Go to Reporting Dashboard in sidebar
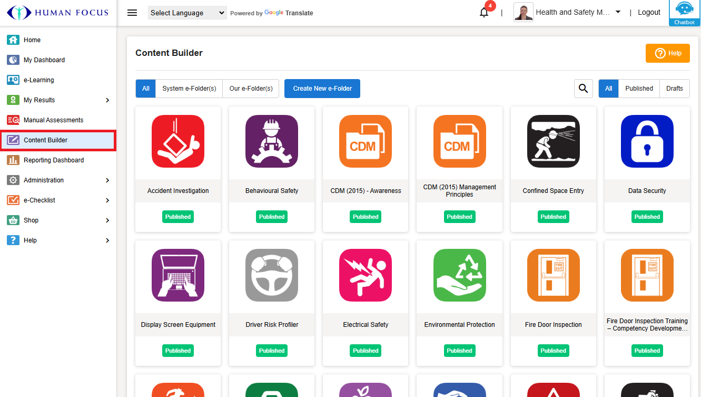Viewport: 701px width, 397px height. [54, 160]
